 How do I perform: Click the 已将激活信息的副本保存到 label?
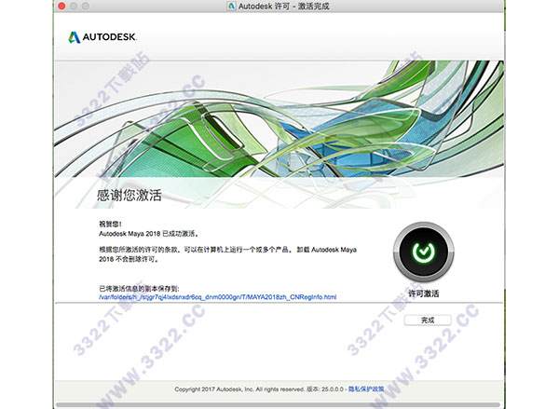coord(139,289)
